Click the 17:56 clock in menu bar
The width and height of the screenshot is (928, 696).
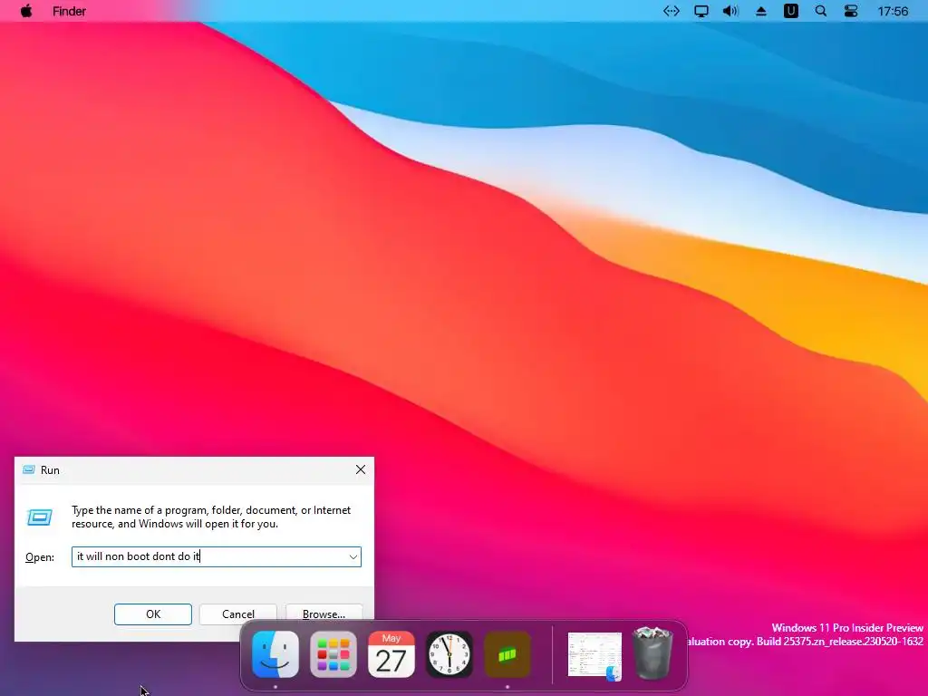pos(893,11)
